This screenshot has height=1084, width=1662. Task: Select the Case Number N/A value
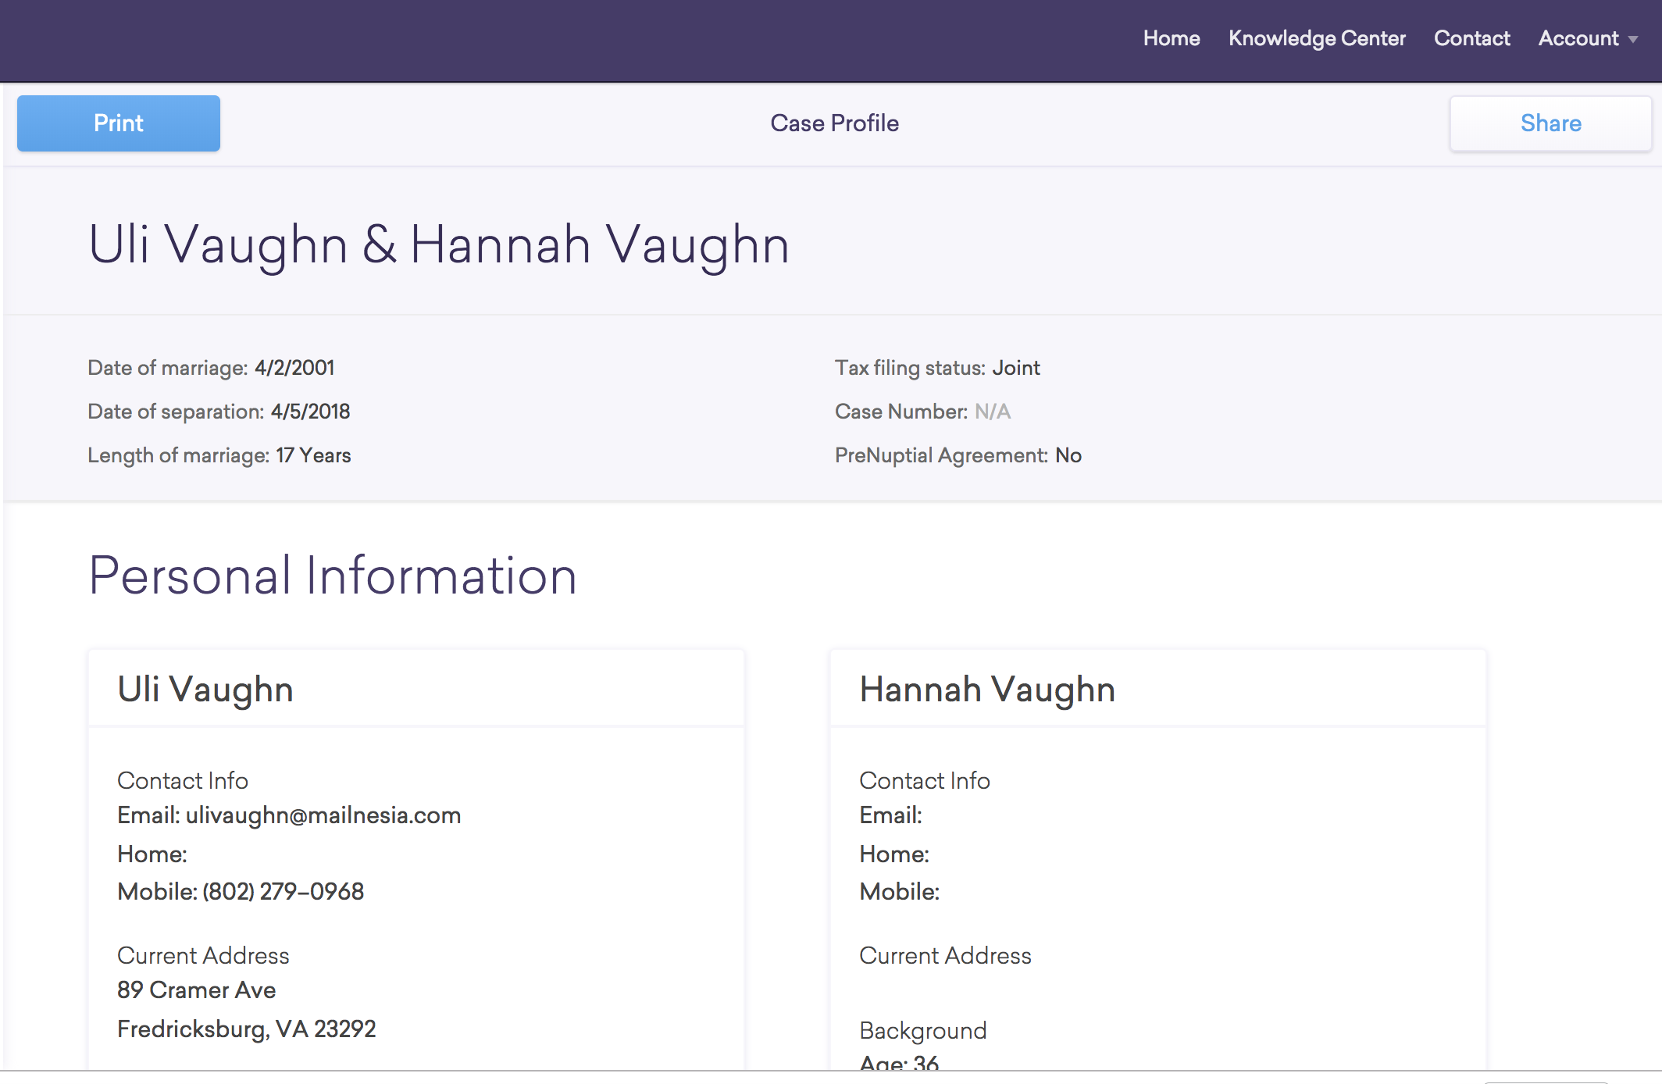click(x=993, y=412)
